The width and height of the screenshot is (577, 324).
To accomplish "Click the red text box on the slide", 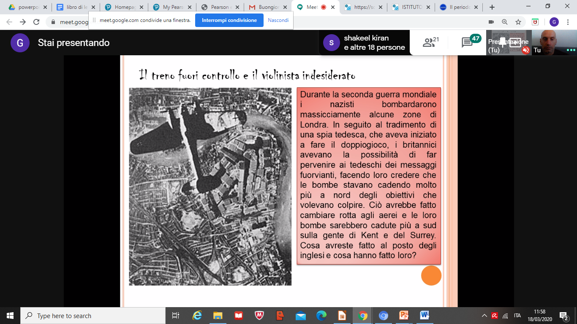I will pos(369,176).
